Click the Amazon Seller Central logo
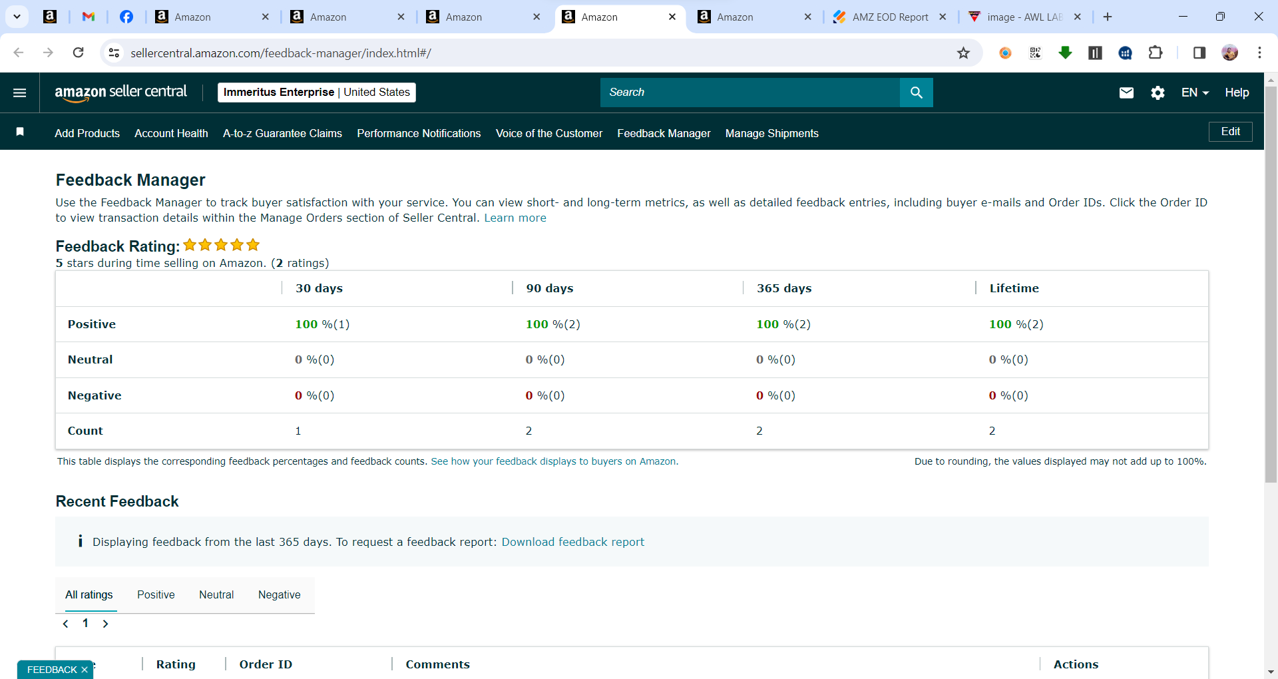1278x679 pixels. [x=120, y=93]
